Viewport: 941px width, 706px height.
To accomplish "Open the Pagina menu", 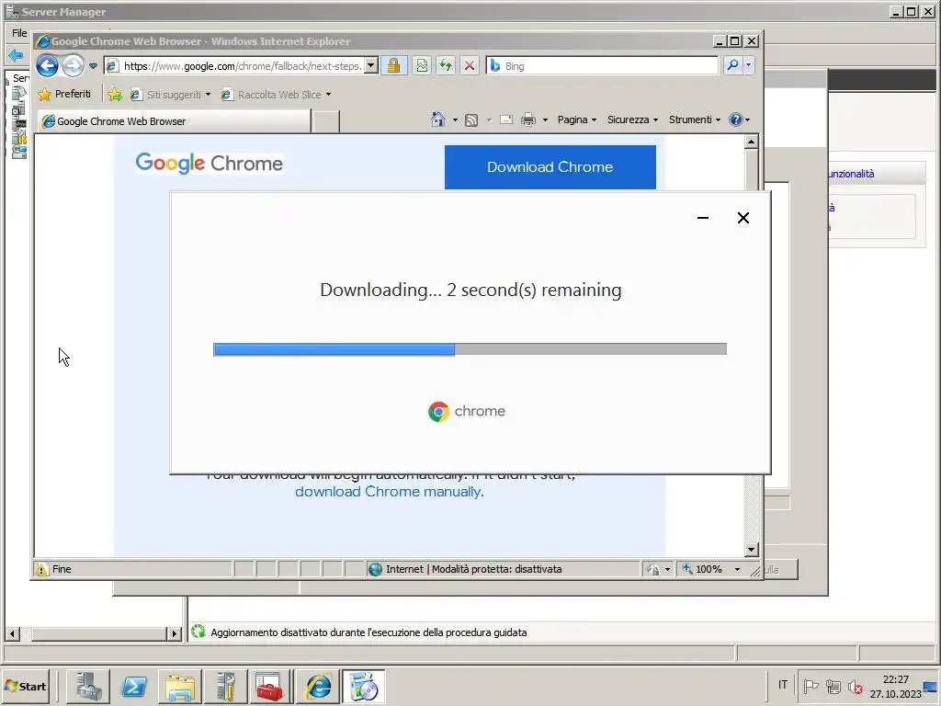I will (577, 120).
